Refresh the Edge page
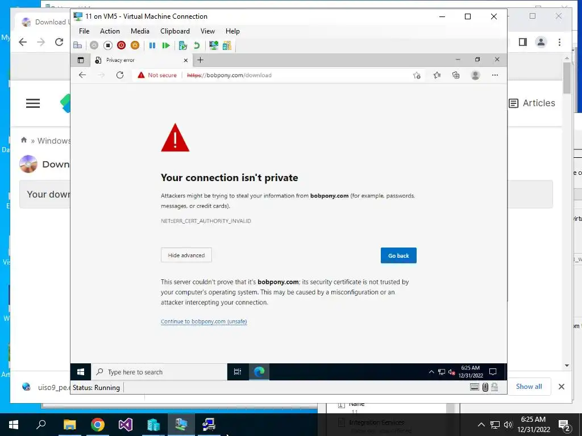The width and height of the screenshot is (582, 436). 120,75
